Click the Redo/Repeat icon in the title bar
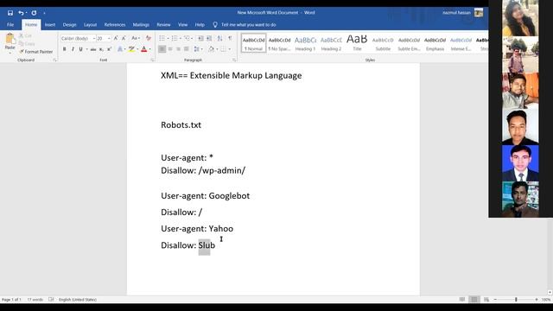 34,13
